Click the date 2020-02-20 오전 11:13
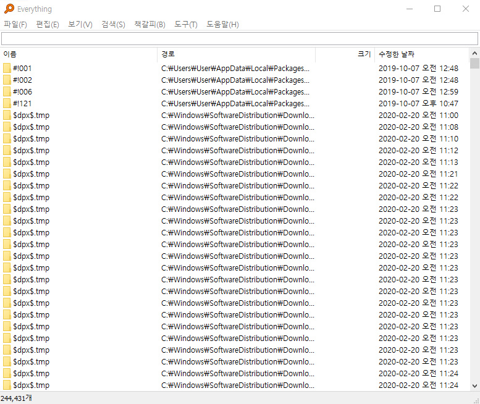 coord(418,162)
